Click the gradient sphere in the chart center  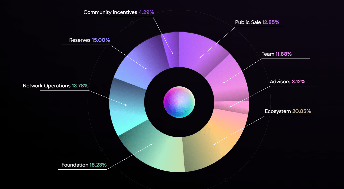pyautogui.click(x=179, y=102)
